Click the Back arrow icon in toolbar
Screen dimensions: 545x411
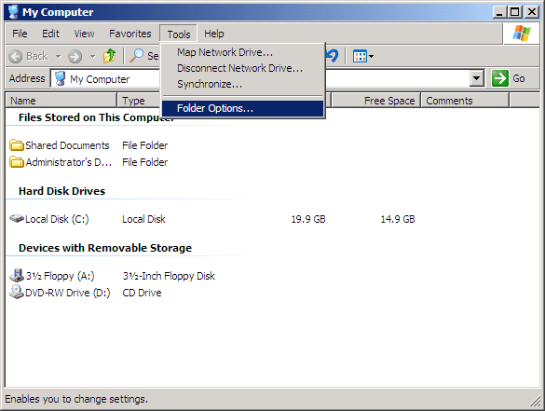(16, 56)
